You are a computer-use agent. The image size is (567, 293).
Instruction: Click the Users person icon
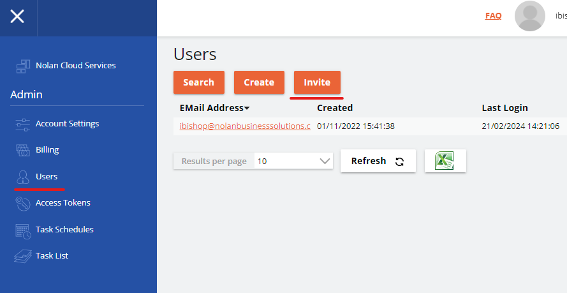click(23, 177)
